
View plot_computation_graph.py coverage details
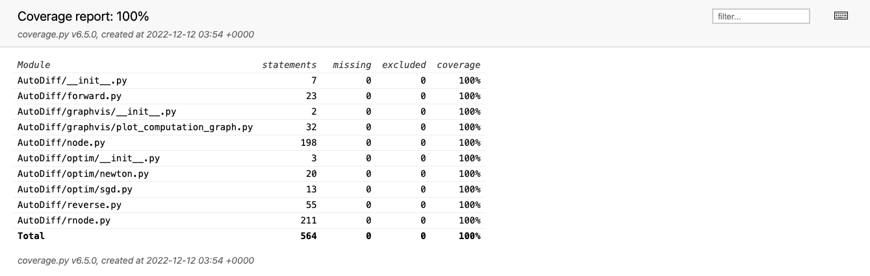134,127
